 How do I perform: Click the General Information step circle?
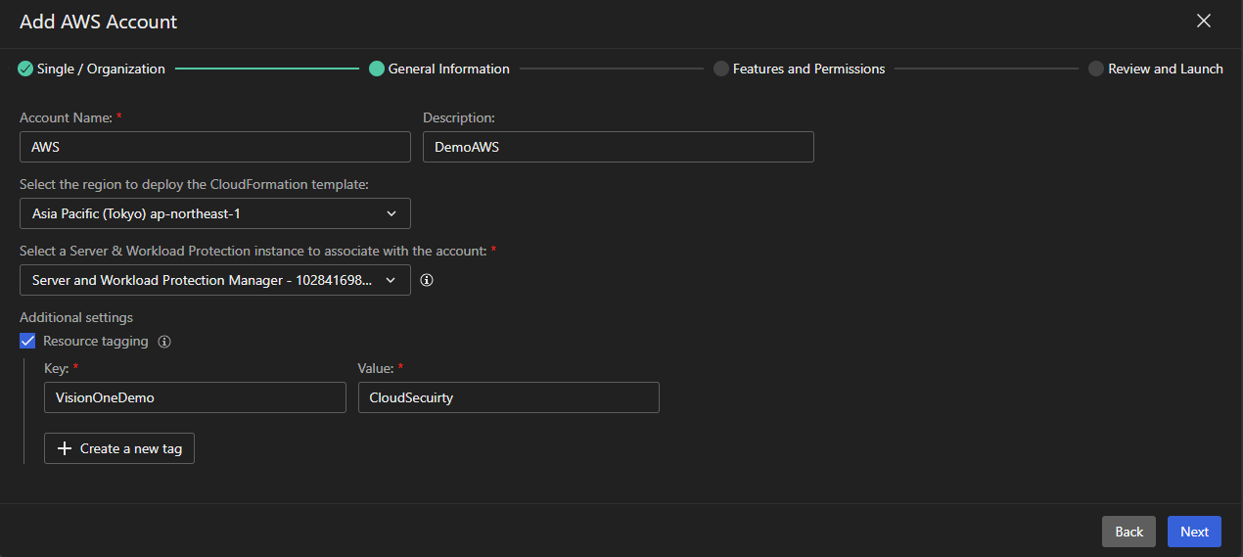[377, 69]
